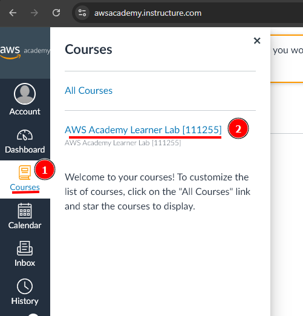Screen dimensions: 303x316
Task: Click the browser back arrow
Action: click(x=13, y=13)
